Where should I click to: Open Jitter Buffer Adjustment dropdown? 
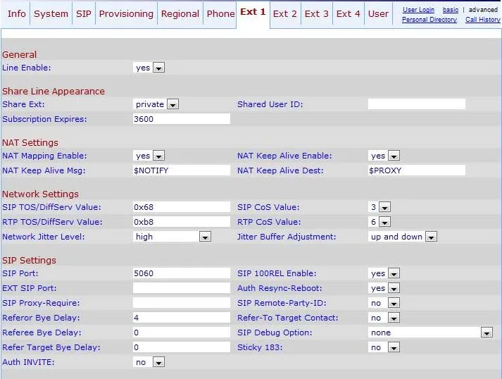tap(403, 237)
